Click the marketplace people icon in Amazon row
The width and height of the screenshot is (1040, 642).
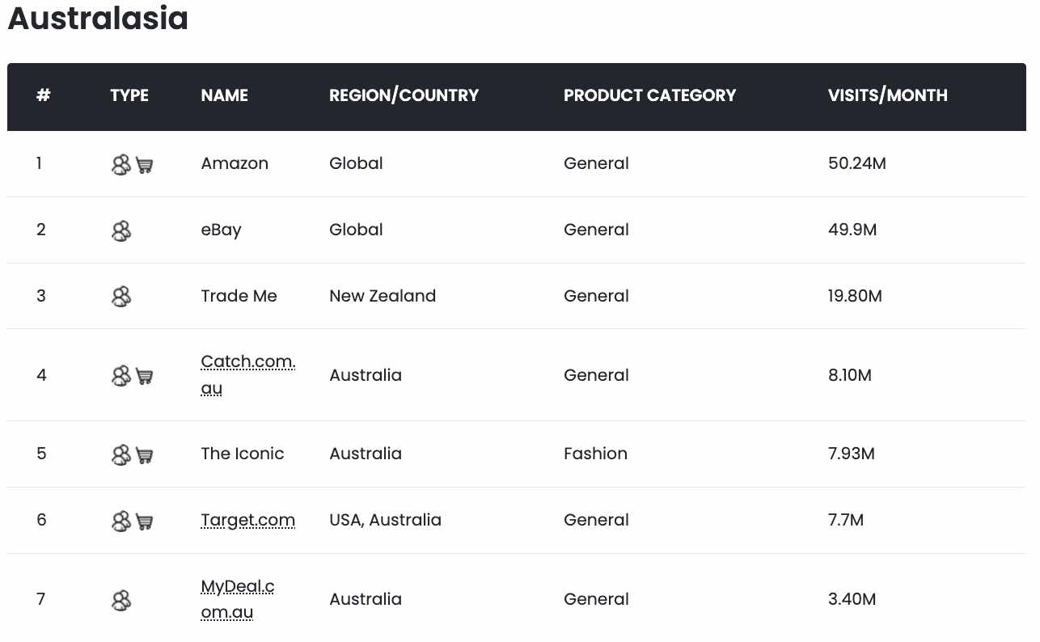pyautogui.click(x=121, y=165)
